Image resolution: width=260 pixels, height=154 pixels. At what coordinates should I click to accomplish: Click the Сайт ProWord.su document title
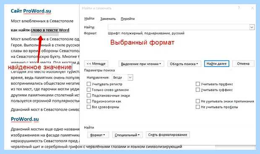(31, 11)
